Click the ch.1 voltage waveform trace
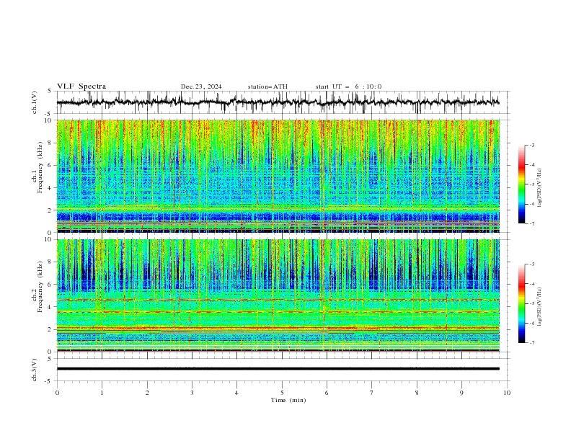Screen dimensions: 571x441 278,102
